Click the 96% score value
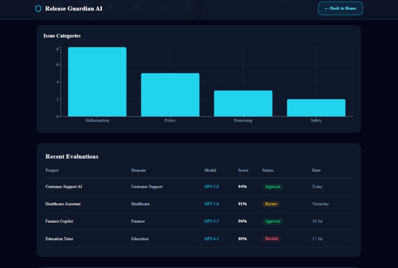The height and width of the screenshot is (268, 398). 242,221
